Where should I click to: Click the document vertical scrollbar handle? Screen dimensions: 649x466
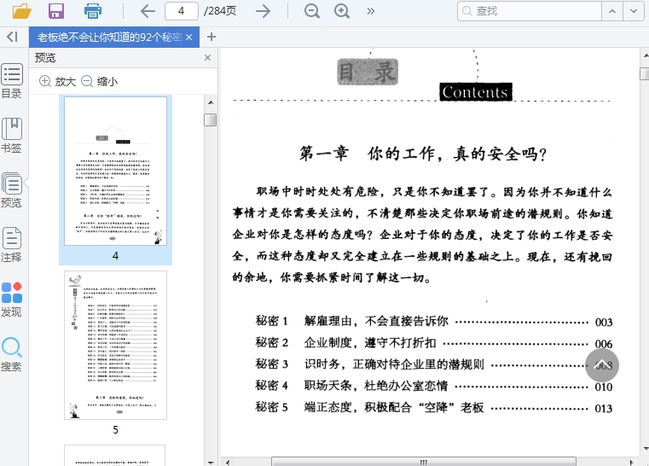click(645, 73)
